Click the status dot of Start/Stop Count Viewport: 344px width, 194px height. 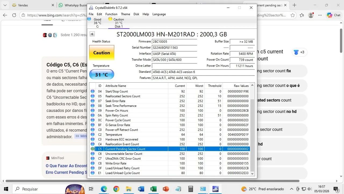coord(93,91)
